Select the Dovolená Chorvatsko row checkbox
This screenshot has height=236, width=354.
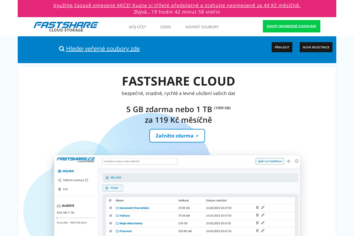coord(111,208)
